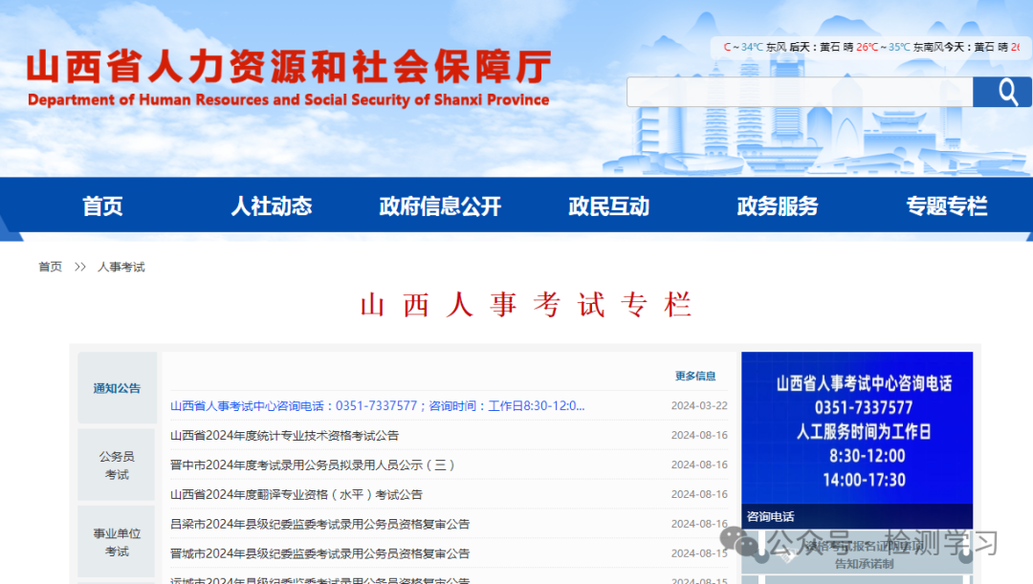The image size is (1033, 584).
Task: Open the 政民互动 menu
Action: pyautogui.click(x=608, y=205)
